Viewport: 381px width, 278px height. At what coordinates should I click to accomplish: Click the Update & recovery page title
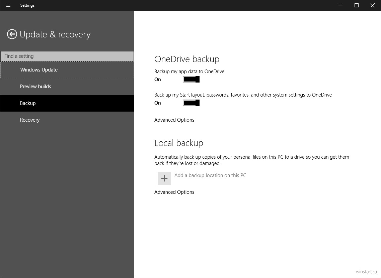(55, 34)
